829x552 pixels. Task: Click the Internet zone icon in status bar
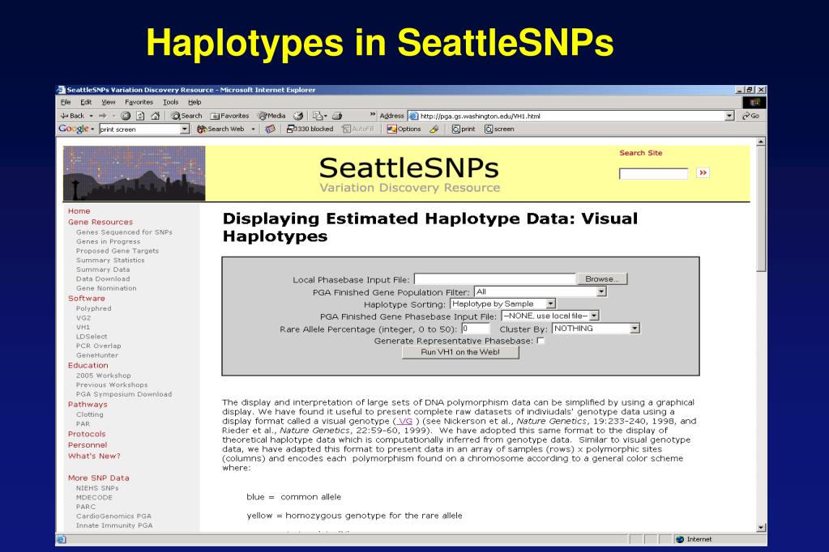pos(680,539)
